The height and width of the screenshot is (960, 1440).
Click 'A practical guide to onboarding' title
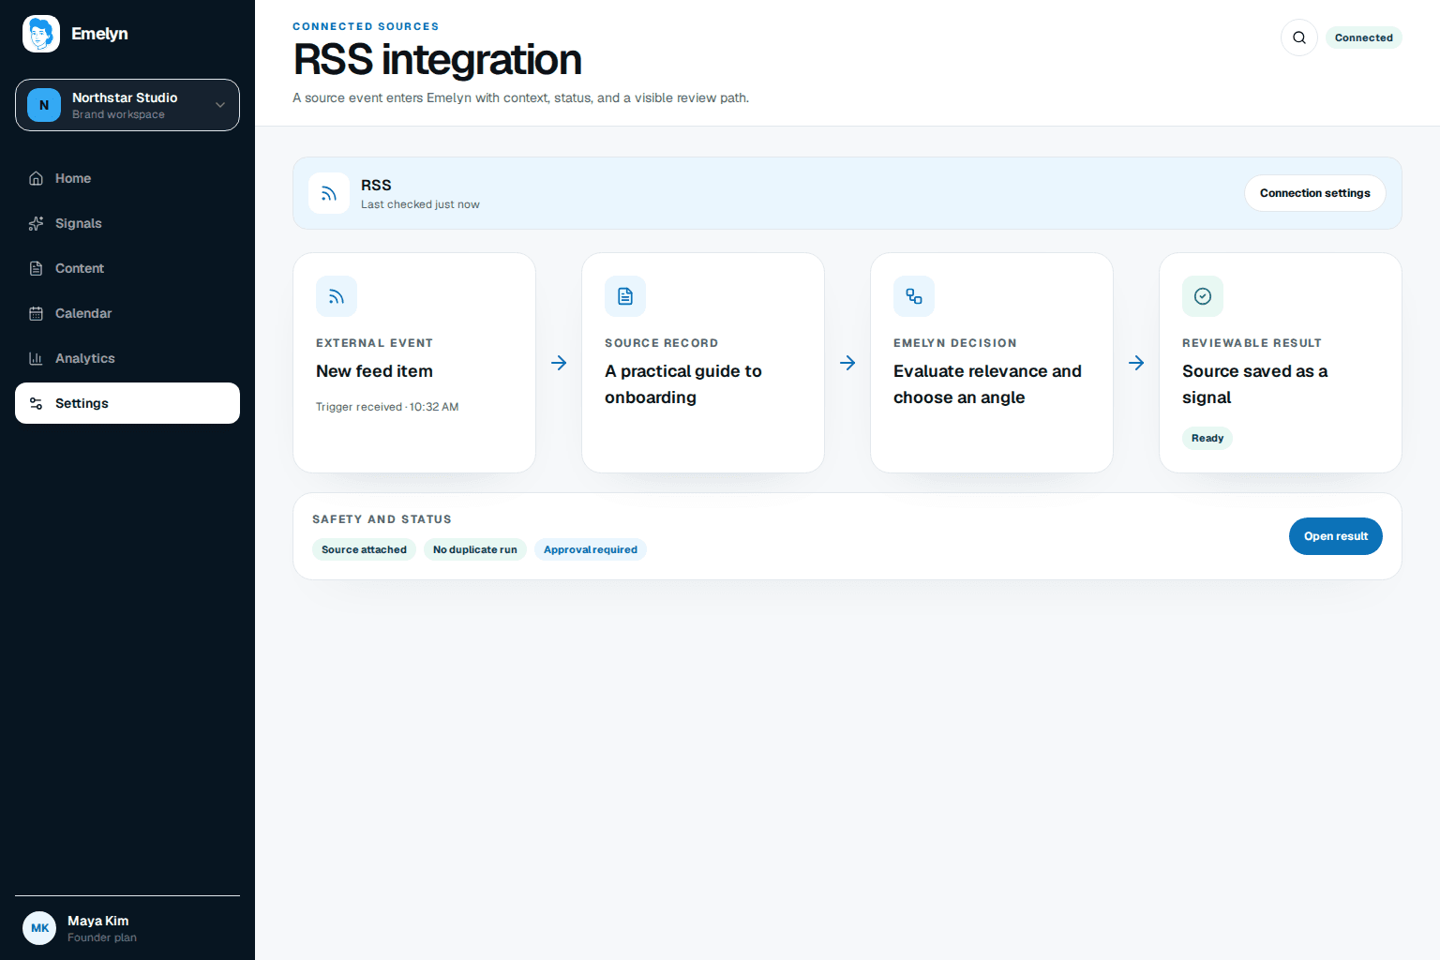[x=683, y=384]
